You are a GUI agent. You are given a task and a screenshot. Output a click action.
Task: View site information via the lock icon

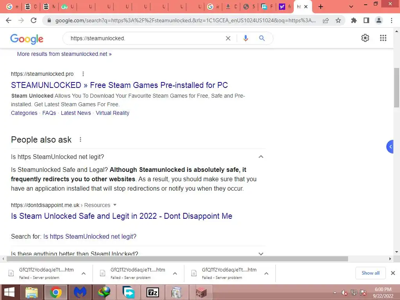click(49, 20)
